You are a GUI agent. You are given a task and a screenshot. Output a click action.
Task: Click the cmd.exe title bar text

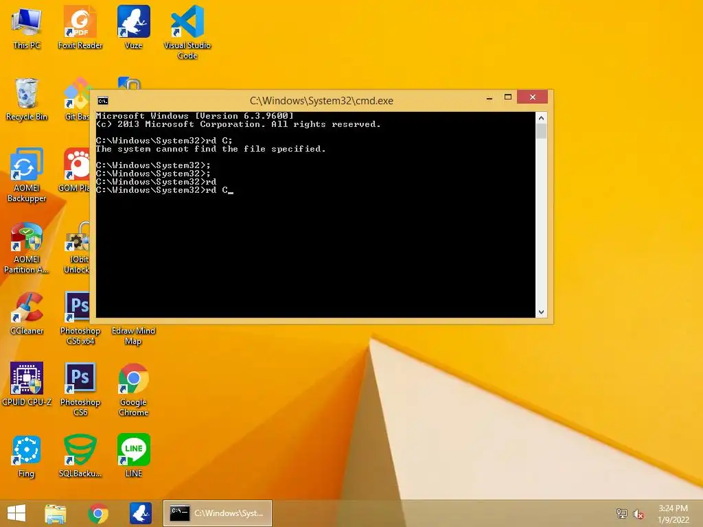pos(321,101)
